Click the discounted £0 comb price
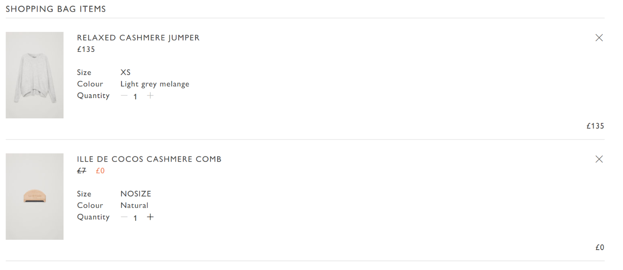The image size is (623, 270). [100, 171]
